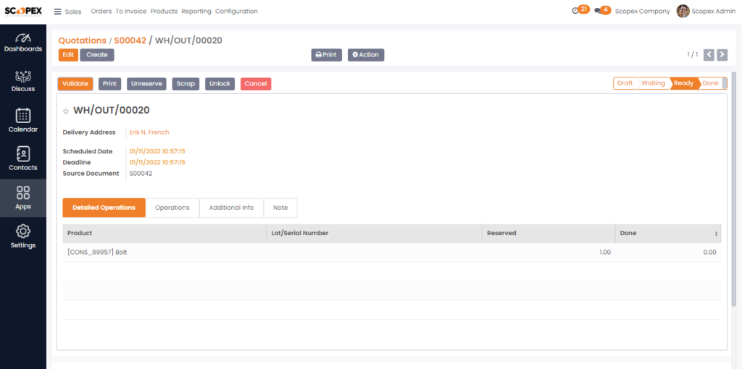Click the Create button

(x=97, y=55)
